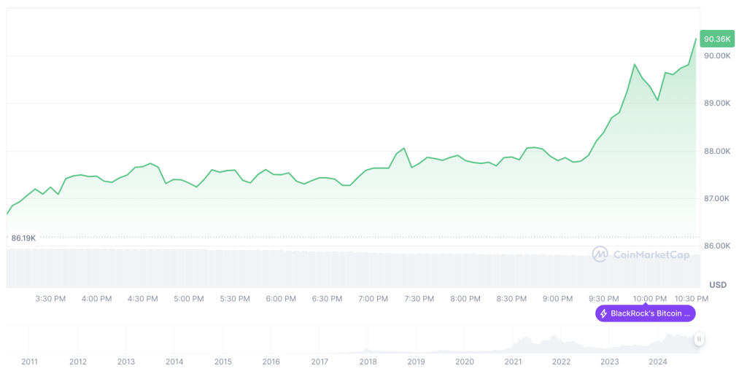Open the BlackRock's Bitcoin news tag
This screenshot has height=371, width=747.
(646, 313)
